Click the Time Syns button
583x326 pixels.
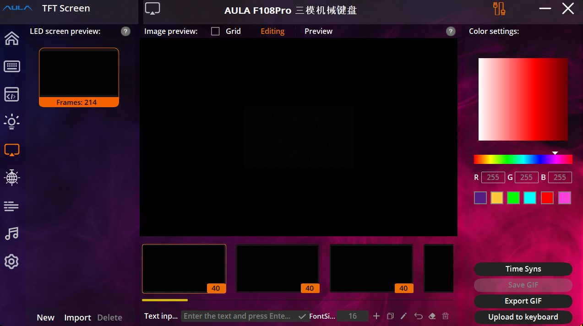[x=523, y=269]
